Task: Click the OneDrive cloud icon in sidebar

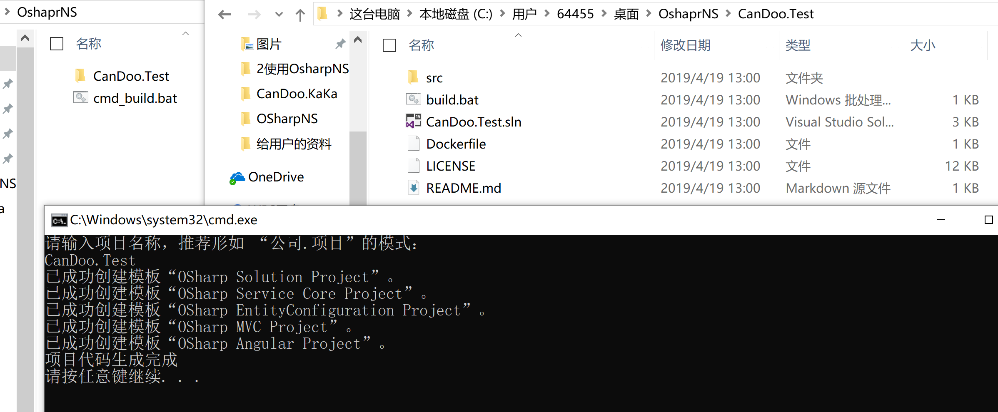Action: 237,176
